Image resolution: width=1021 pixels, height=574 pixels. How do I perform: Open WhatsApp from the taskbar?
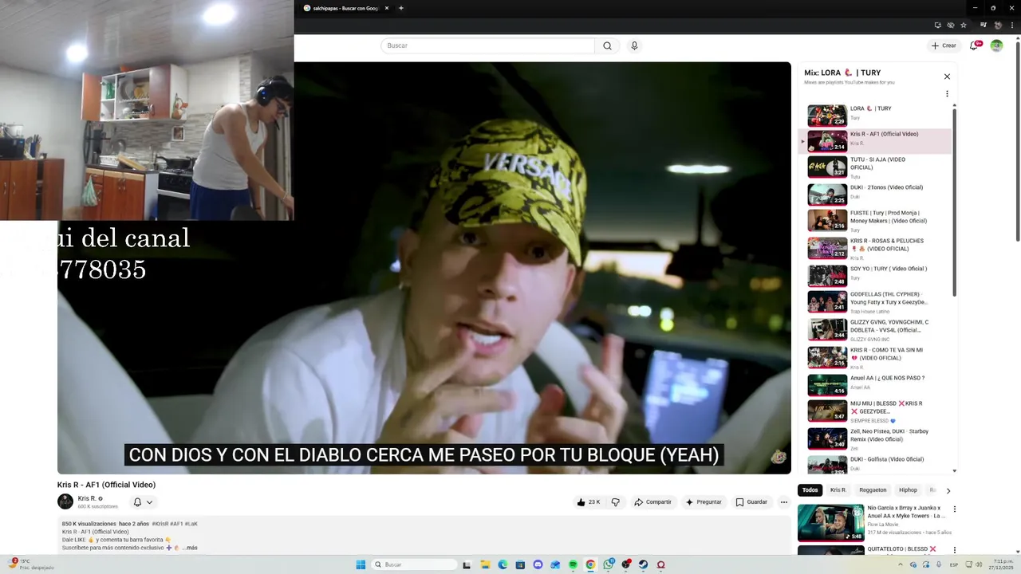[608, 564]
